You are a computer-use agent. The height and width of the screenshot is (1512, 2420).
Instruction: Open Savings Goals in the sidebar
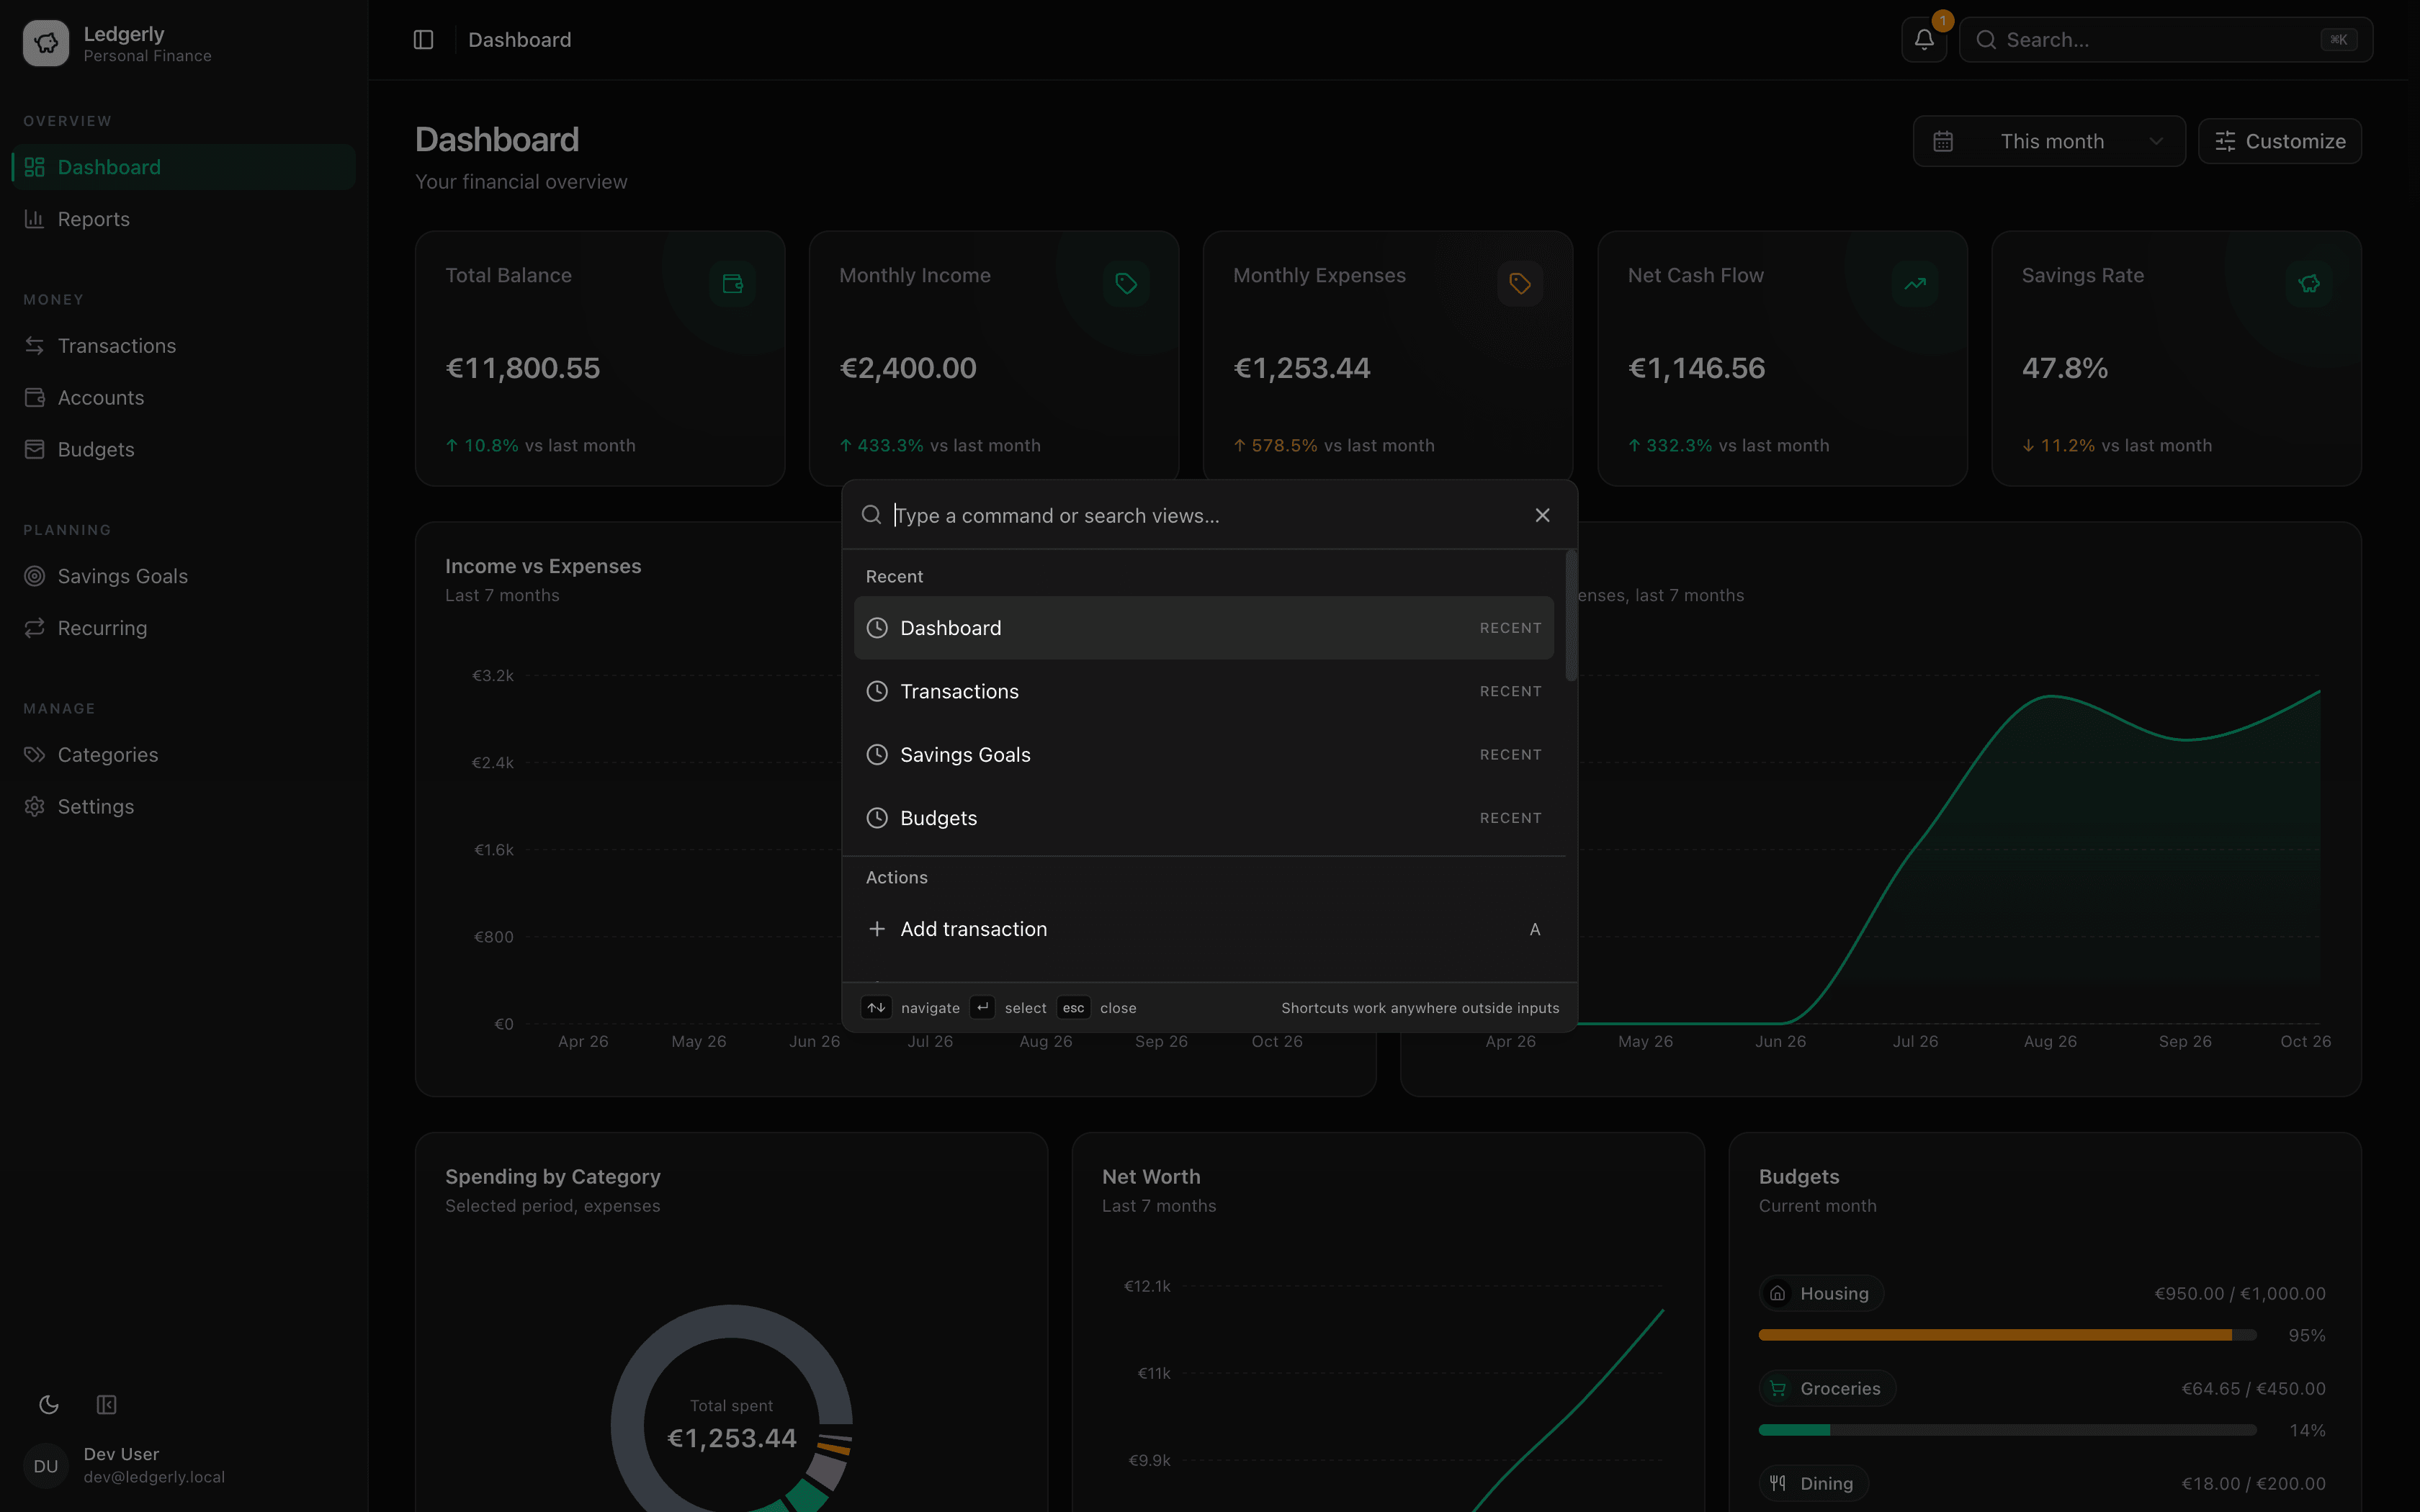coord(184,576)
